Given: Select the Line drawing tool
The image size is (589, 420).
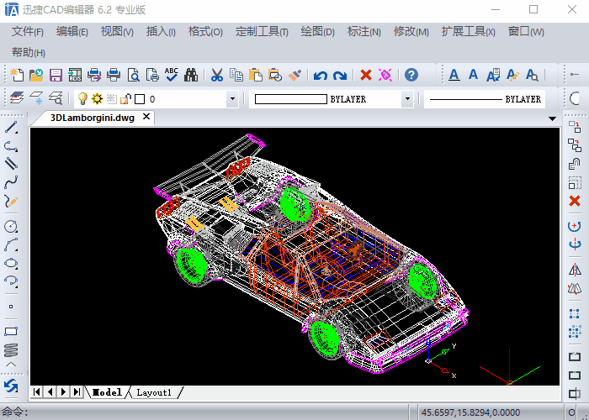Looking at the screenshot, I should 11,128.
